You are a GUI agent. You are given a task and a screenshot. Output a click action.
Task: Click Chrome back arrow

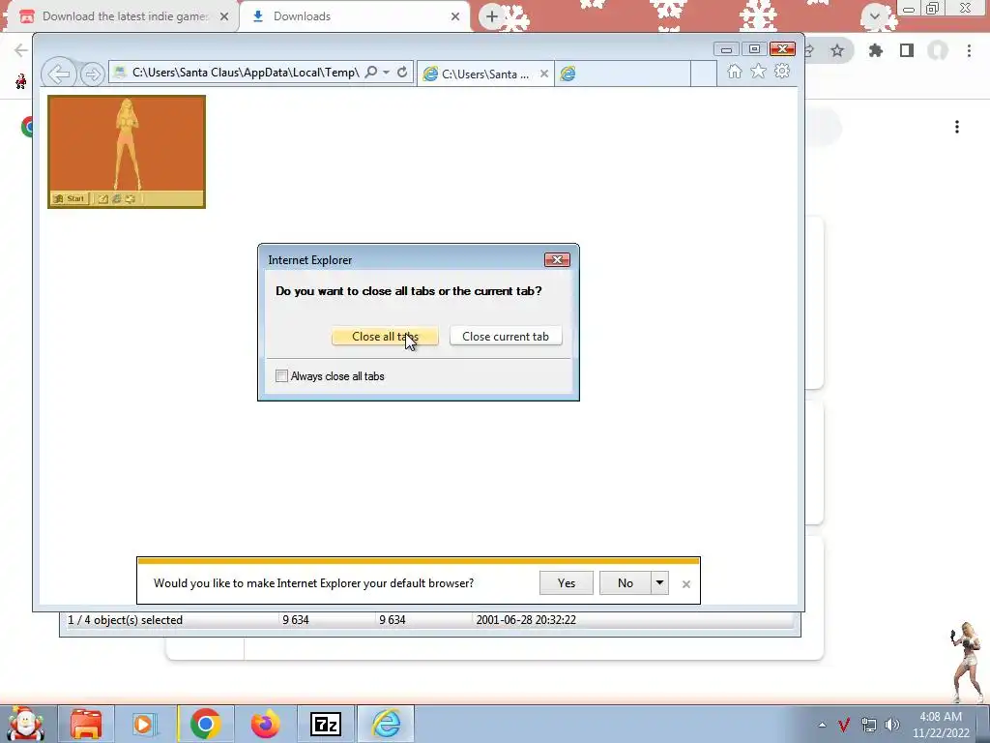tap(20, 50)
